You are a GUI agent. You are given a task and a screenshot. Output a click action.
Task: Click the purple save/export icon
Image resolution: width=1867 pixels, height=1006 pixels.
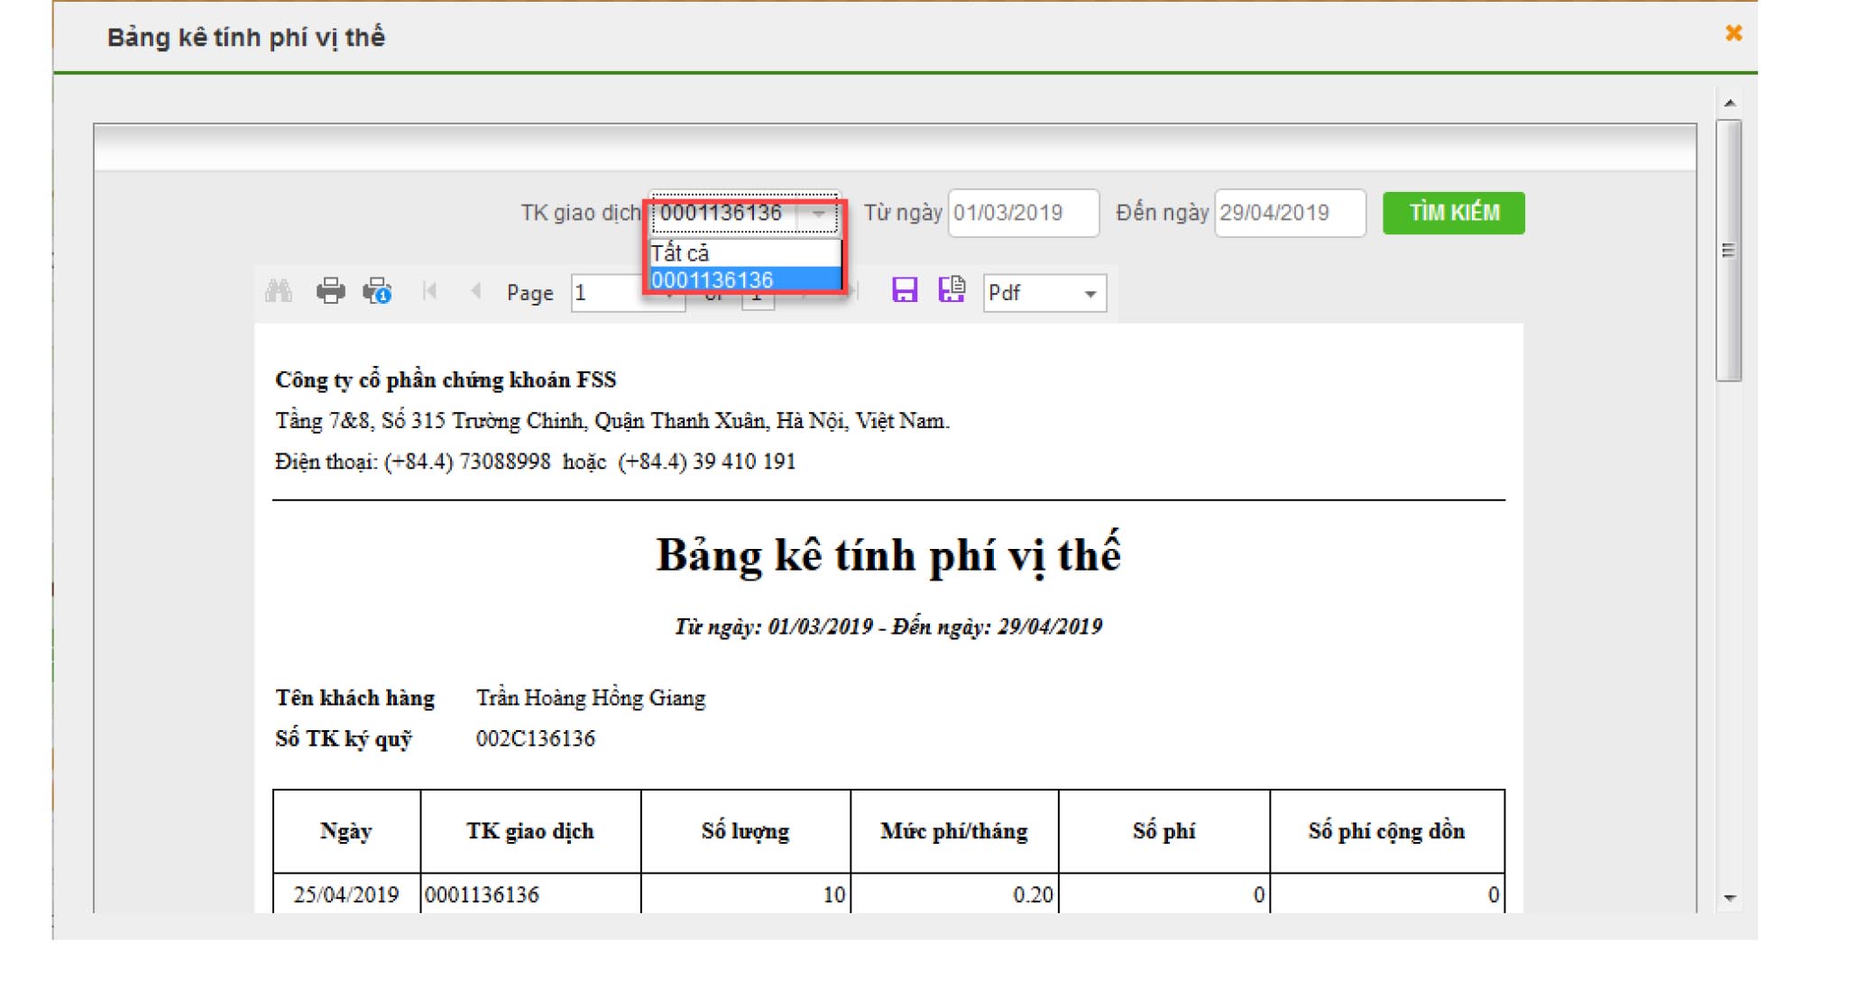point(904,290)
